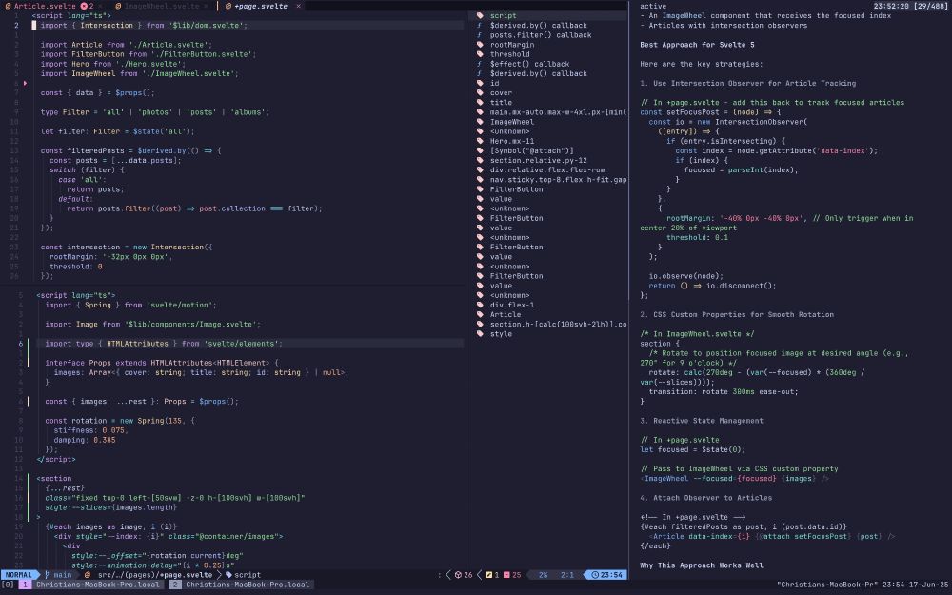Image resolution: width=952 pixels, height=595 pixels.
Task: Click the tag icon next to threshold
Action: pyautogui.click(x=480, y=54)
